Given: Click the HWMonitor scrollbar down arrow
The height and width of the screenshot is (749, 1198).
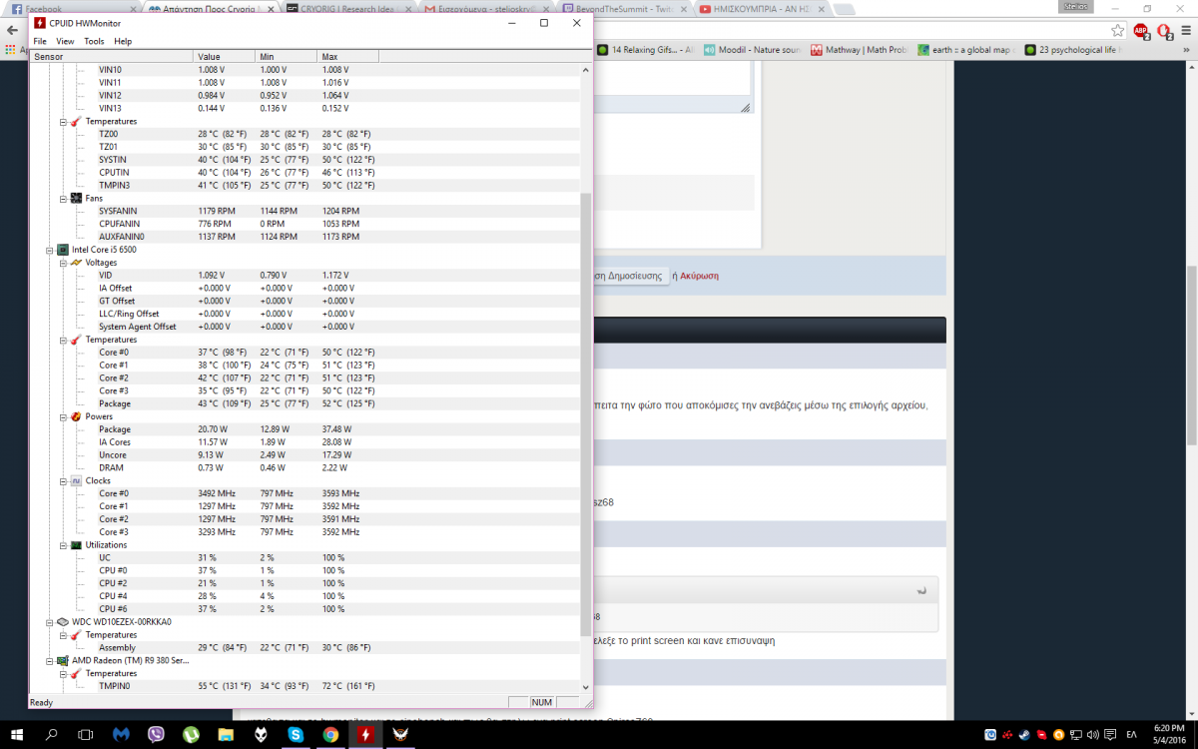Looking at the screenshot, I should (x=585, y=687).
